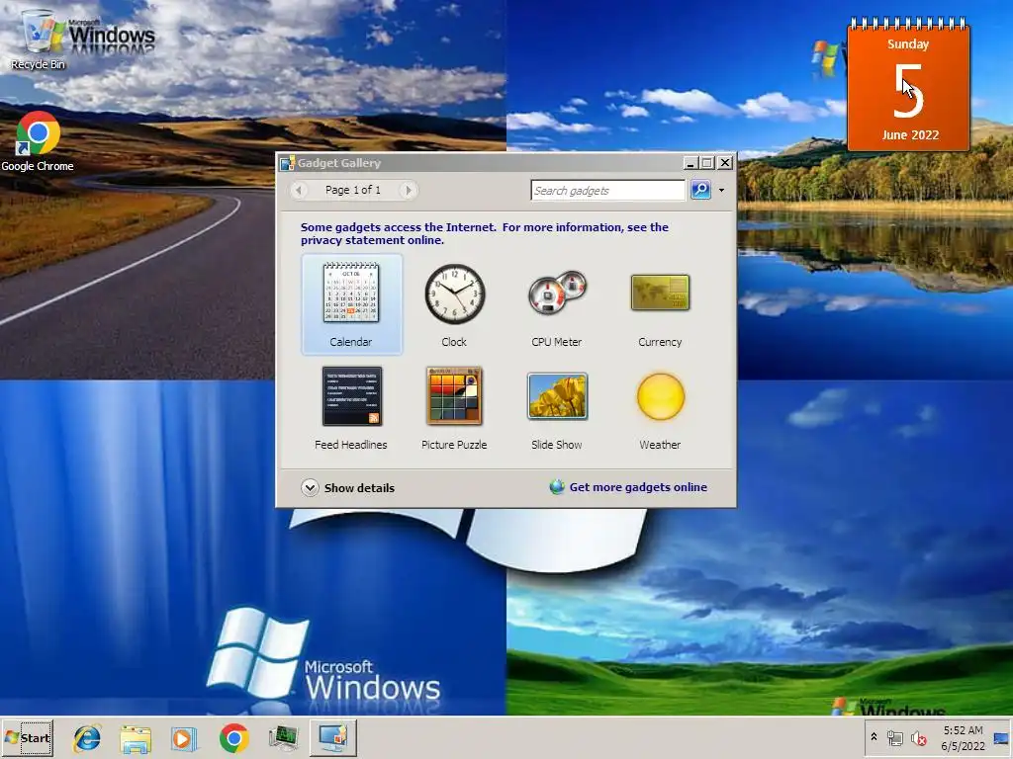
Task: Select the Feed Headlines gadget icon
Action: coord(352,395)
